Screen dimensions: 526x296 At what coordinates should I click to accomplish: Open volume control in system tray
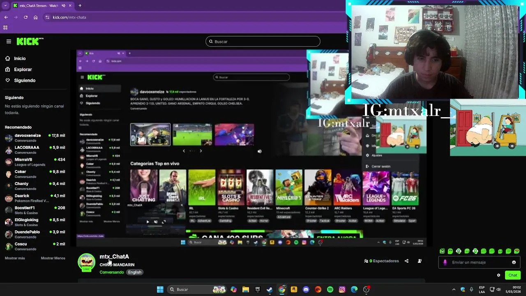pyautogui.click(x=498, y=289)
